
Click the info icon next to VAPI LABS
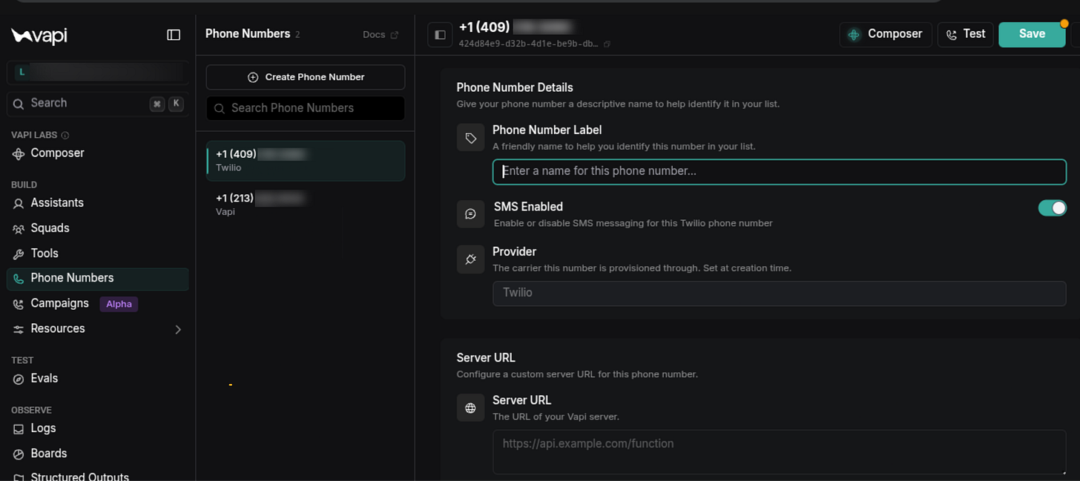tap(65, 136)
